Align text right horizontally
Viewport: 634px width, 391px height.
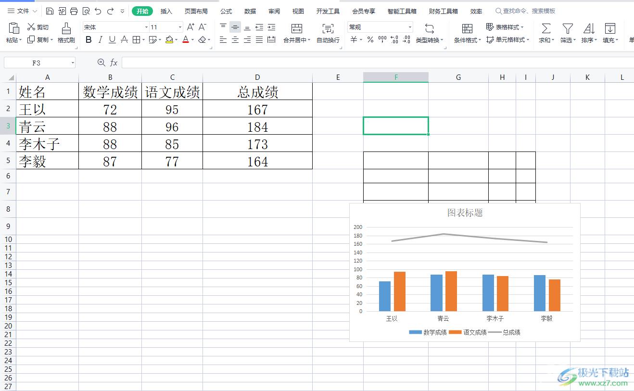tap(247, 40)
